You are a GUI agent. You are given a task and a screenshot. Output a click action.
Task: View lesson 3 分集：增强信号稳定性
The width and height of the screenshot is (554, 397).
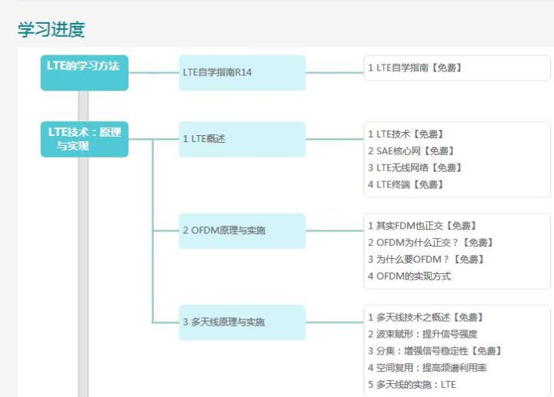pos(435,351)
